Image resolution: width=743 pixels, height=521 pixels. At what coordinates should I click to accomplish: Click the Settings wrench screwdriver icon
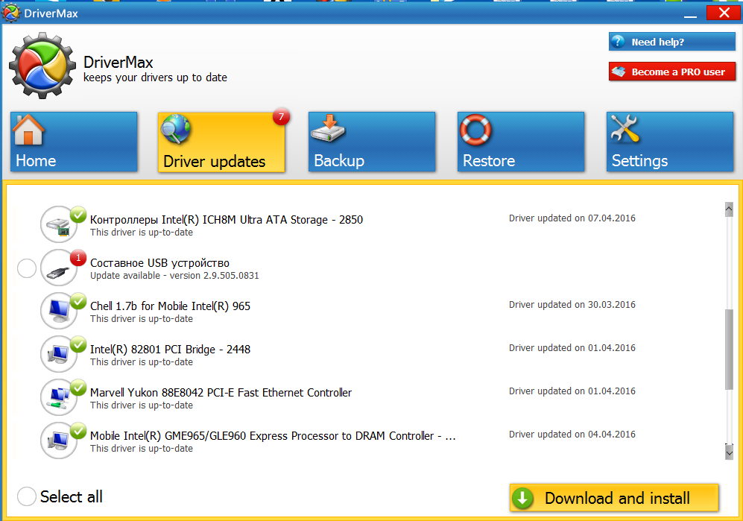pyautogui.click(x=625, y=129)
